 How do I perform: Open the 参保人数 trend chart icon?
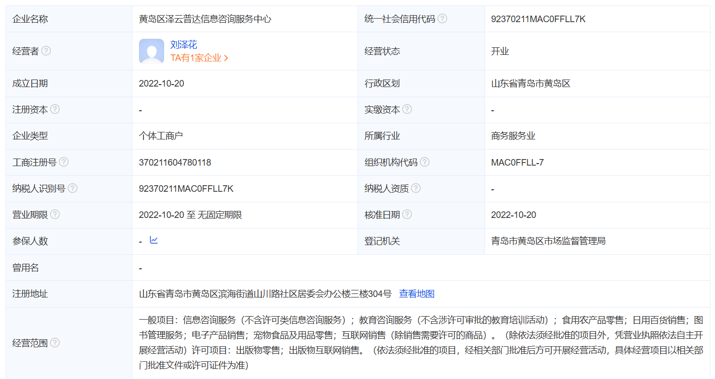click(154, 240)
